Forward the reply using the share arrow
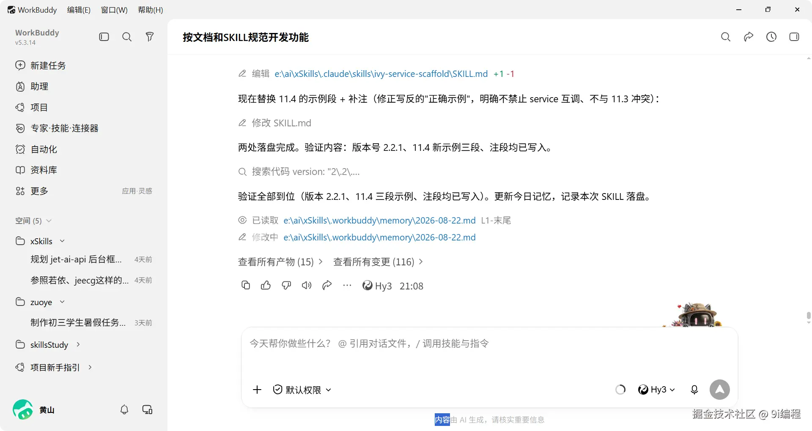This screenshot has width=812, height=431. [x=327, y=285]
